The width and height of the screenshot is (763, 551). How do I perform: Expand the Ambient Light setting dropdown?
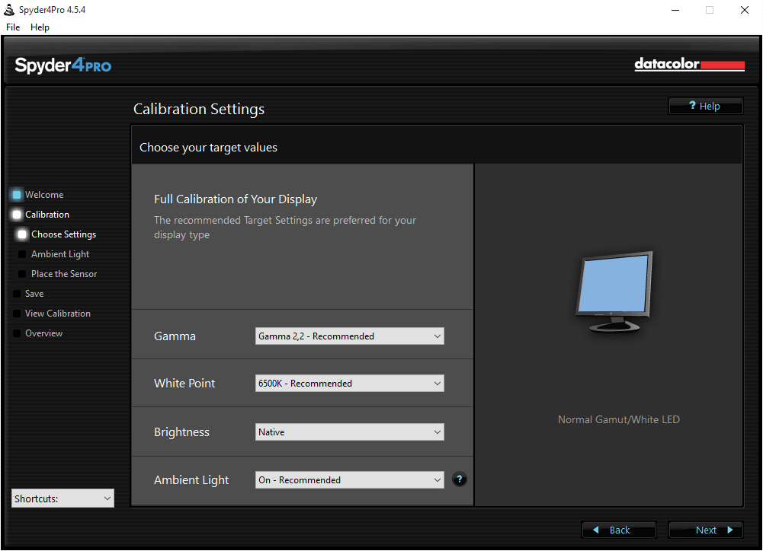[x=349, y=480]
